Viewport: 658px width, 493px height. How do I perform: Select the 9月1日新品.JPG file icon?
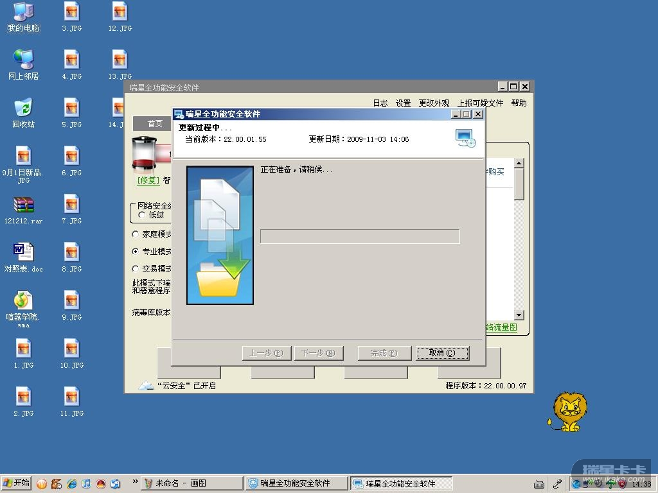(24, 164)
